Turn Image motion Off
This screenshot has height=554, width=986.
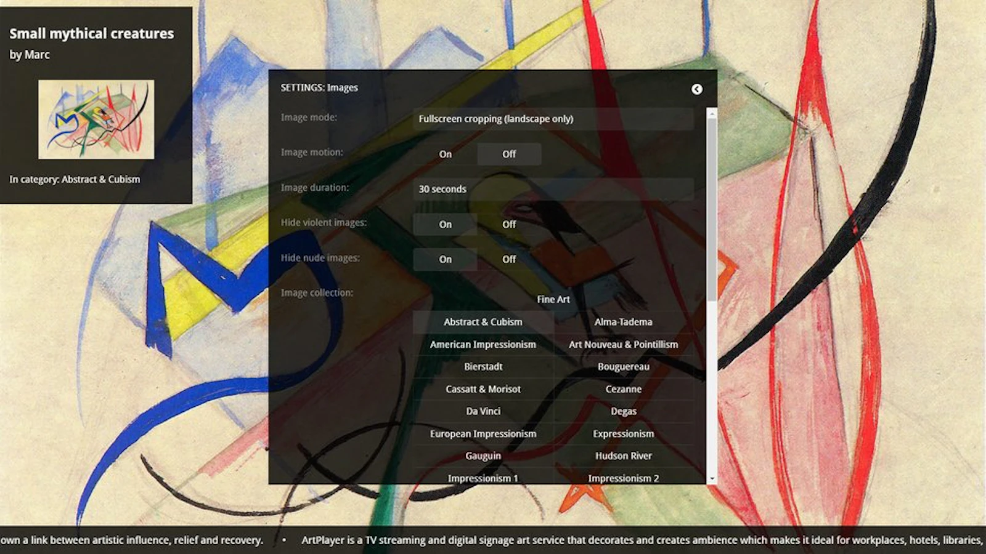[x=509, y=154]
